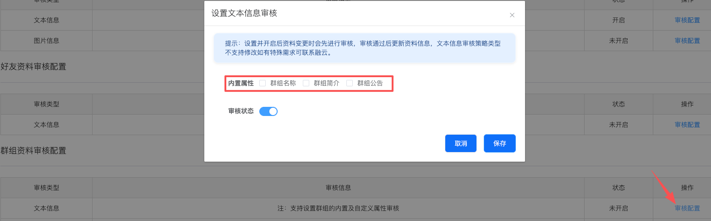The image size is (711, 221).
Task: Click the 图片信息 table cell
Action: coord(46,41)
